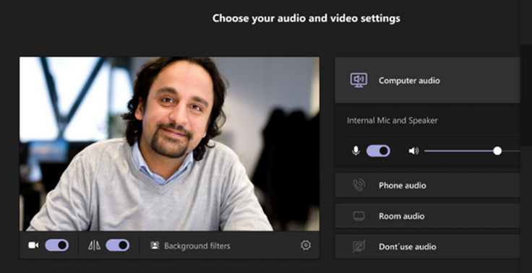The width and height of the screenshot is (532, 273).
Task: Click the microphone icon
Action: (x=356, y=151)
